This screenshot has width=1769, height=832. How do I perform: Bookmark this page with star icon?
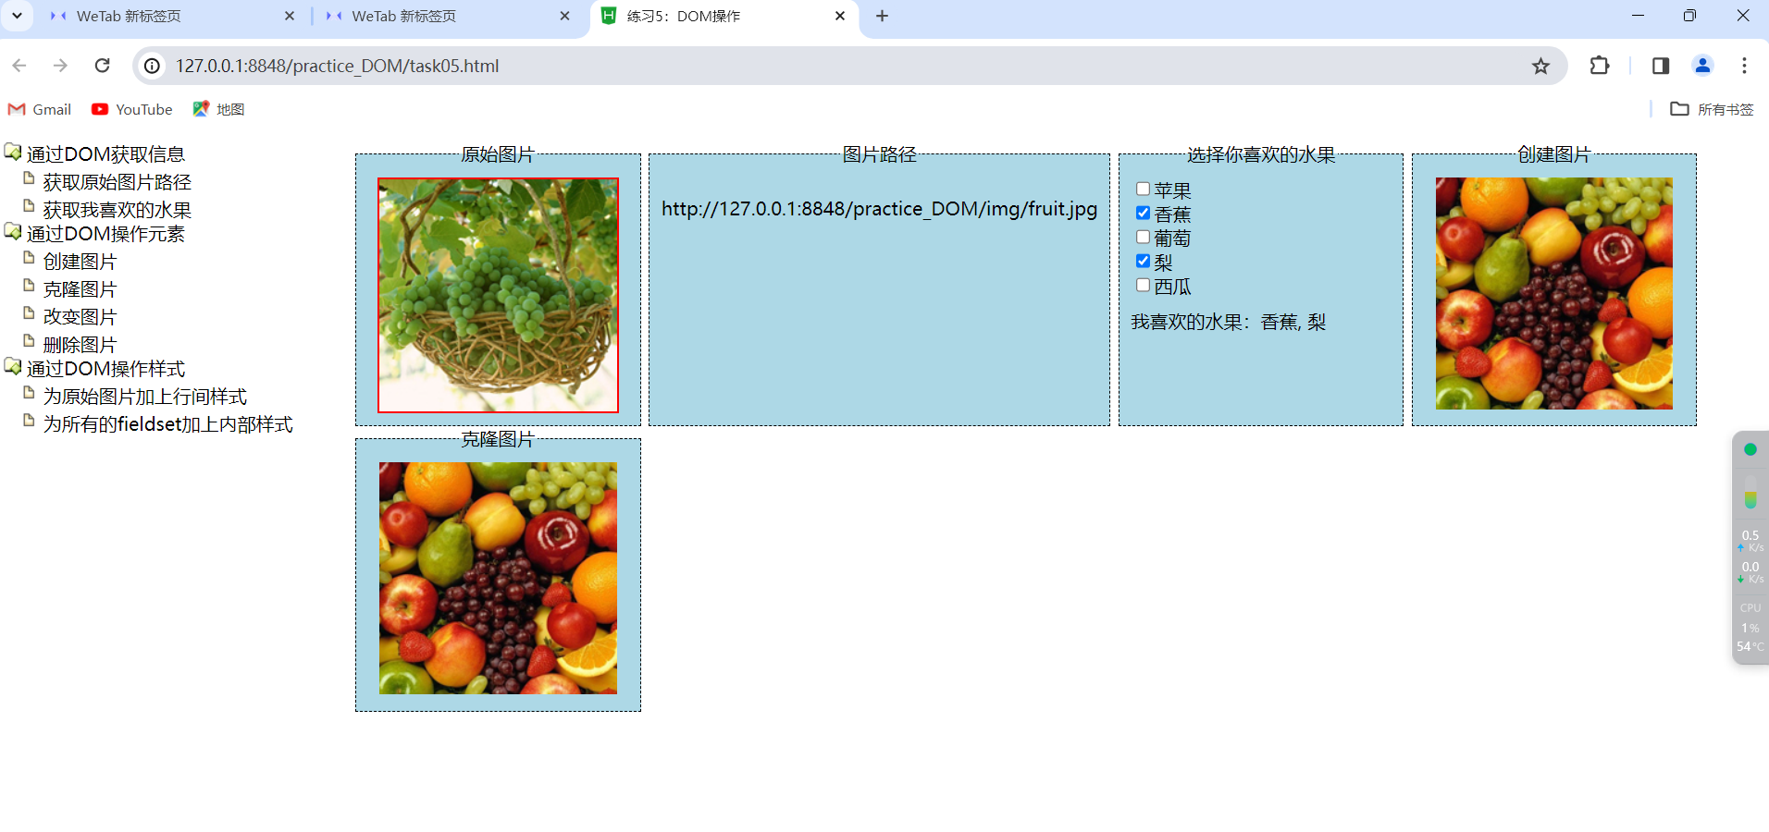pos(1540,66)
